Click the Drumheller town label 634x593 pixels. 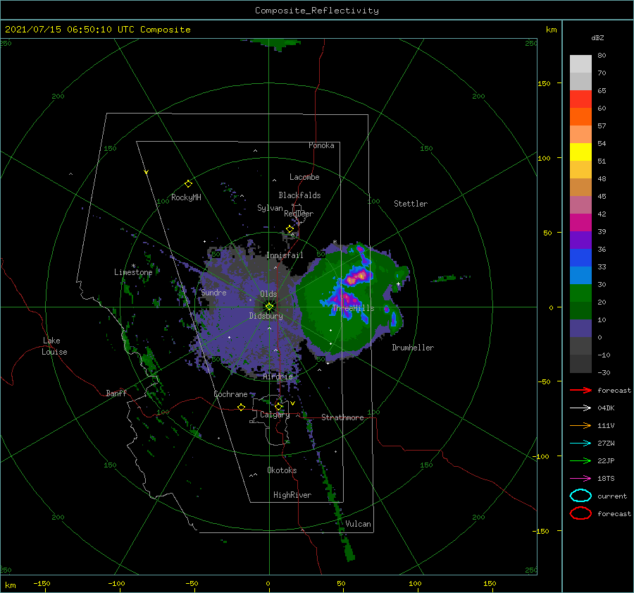(413, 348)
